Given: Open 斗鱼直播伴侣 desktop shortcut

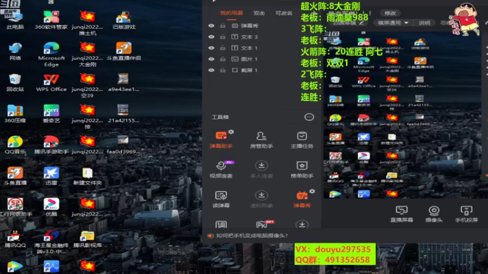Looking at the screenshot, I should pos(124,51).
